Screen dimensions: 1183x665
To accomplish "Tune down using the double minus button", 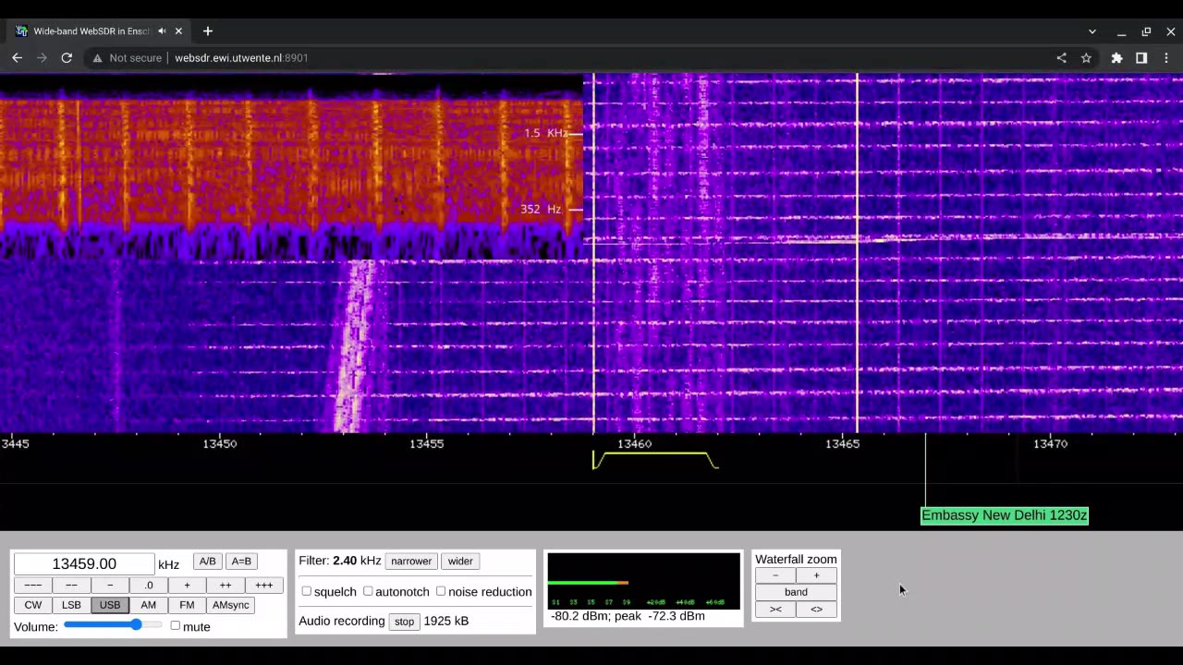I will coord(71,585).
